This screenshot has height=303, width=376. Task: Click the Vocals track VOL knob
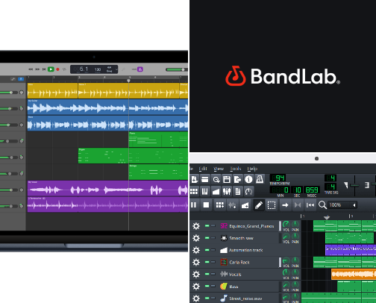tap(286, 272)
